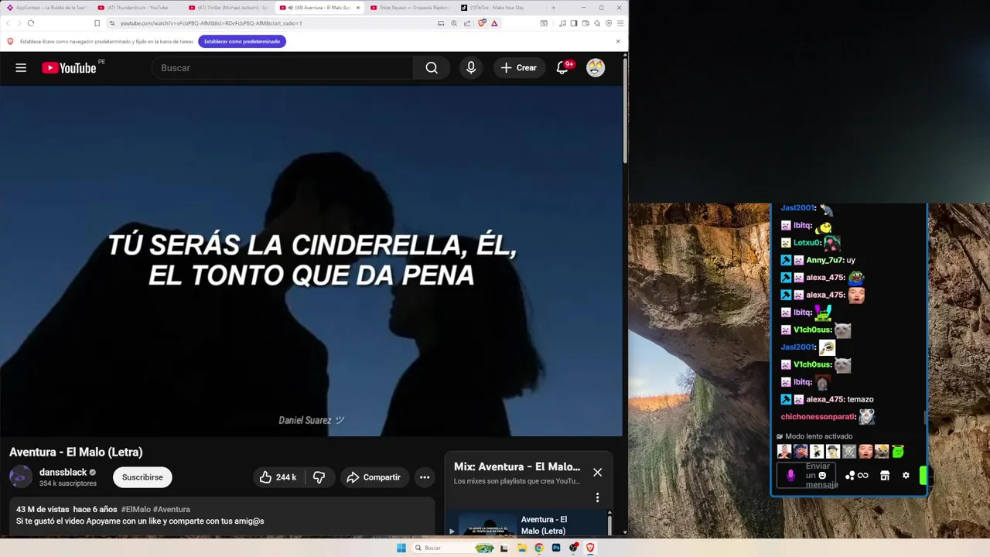This screenshot has width=990, height=557.
Task: Open Windows Start menu
Action: (401, 548)
